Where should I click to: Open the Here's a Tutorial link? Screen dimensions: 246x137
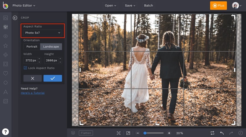click(33, 93)
